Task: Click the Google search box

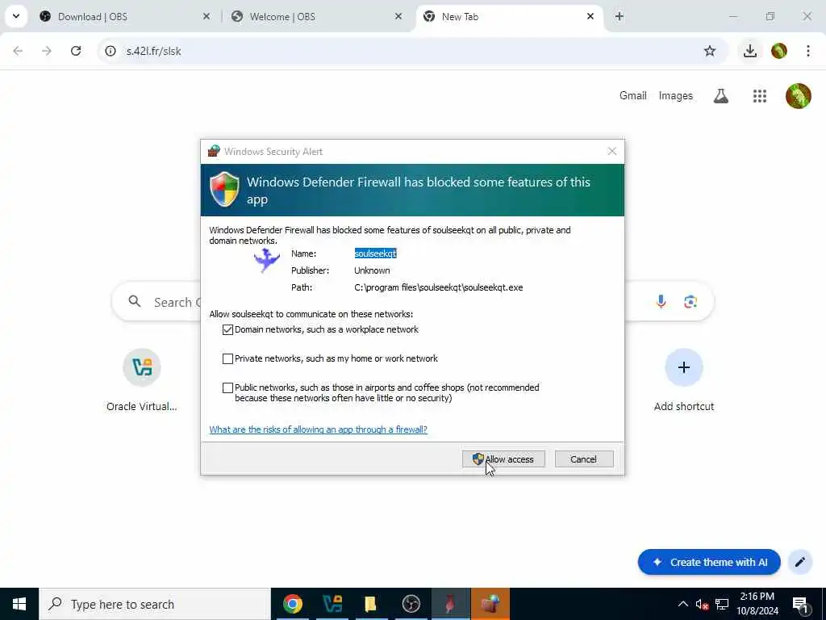Action: coord(412,302)
